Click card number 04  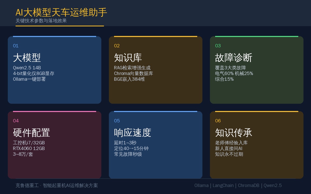click(16, 121)
